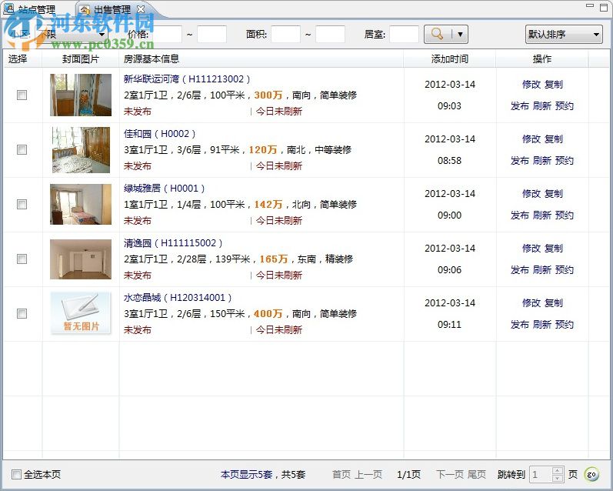The image size is (613, 491).
Task: Open listing 新华联运河湾 (H111213002)
Action: click(186, 79)
